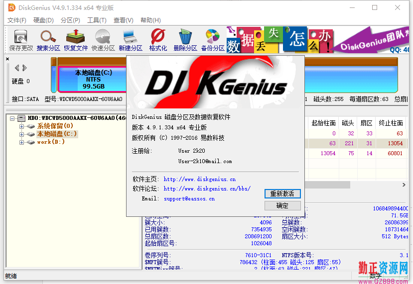Click the HD0 hard drive icon in tree

click(21, 118)
